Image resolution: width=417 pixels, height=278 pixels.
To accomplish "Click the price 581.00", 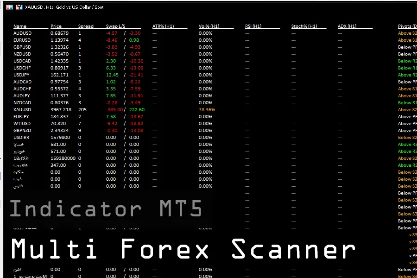I will pos(58,144).
